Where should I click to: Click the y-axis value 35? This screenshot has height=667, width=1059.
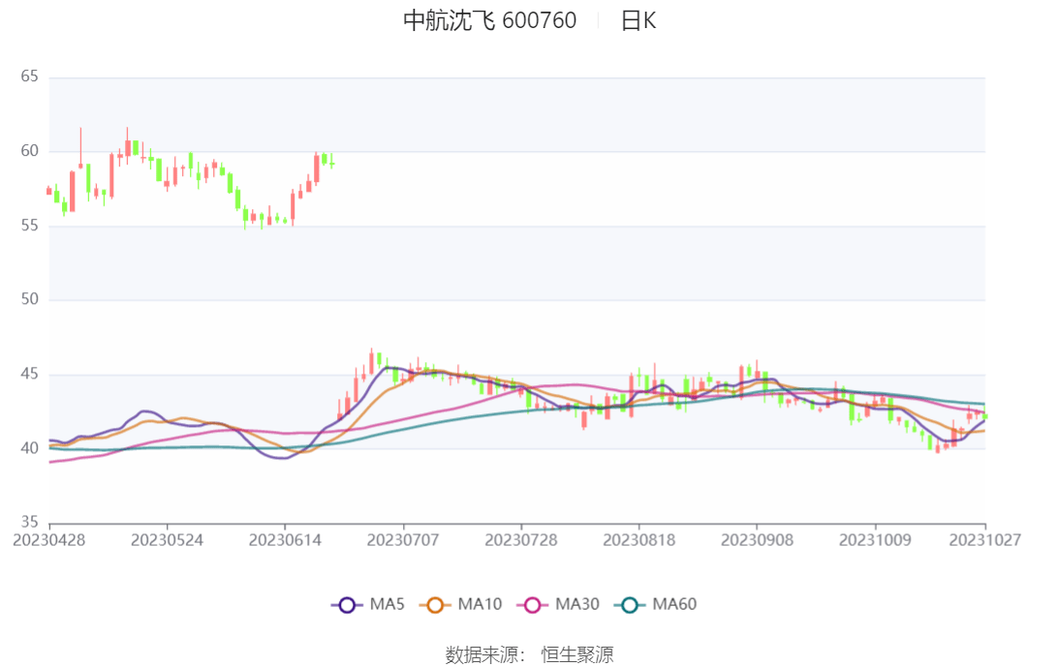tap(30, 522)
